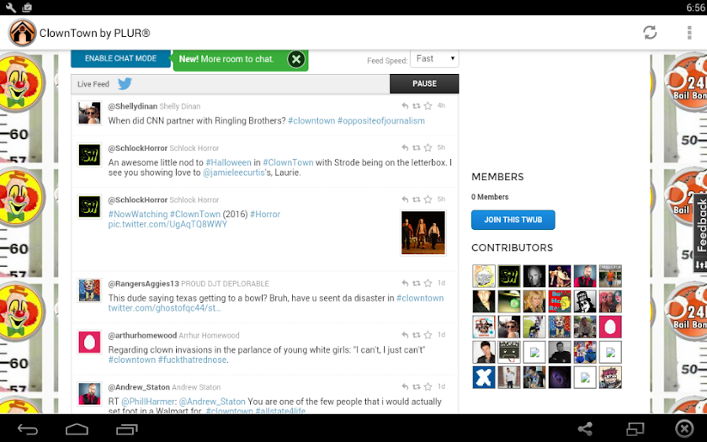Viewport: 707px width, 442px height.
Task: Open #Horror hashtag link
Action: 265,214
